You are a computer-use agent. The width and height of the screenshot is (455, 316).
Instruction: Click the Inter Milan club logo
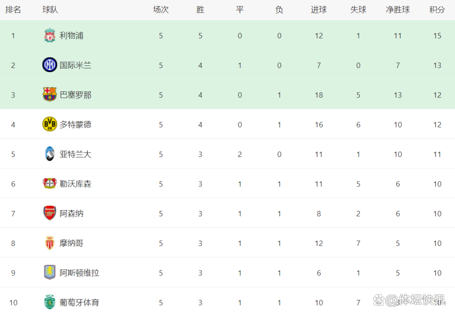(50, 65)
